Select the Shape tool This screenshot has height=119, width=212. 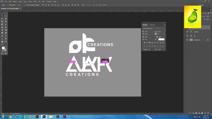coord(6,39)
